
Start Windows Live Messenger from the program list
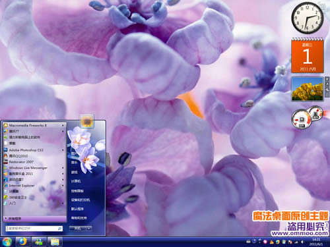34,168
